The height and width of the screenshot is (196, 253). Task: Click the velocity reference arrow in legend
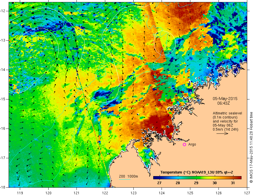click(x=222, y=133)
